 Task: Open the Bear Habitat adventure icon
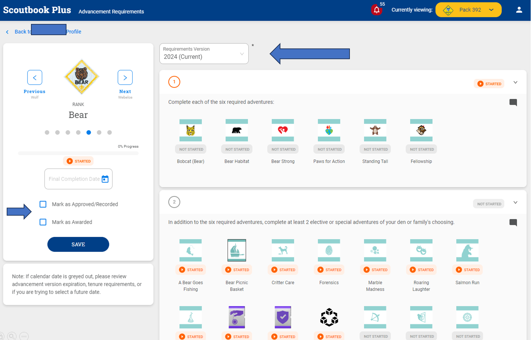pyautogui.click(x=237, y=130)
